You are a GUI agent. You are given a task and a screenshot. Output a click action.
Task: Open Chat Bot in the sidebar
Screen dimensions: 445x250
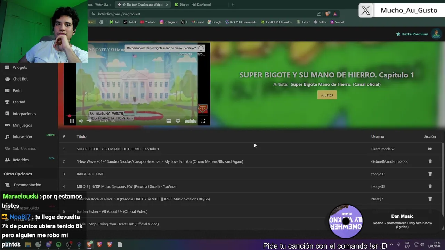tap(20, 79)
